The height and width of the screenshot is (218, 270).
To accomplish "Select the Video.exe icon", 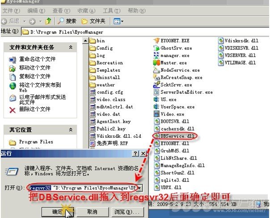I will tap(156, 114).
